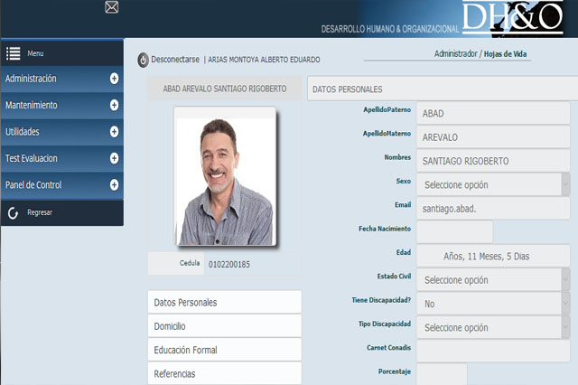Open the Estado Civil dropdown
The height and width of the screenshot is (385, 578).
pyautogui.click(x=492, y=279)
